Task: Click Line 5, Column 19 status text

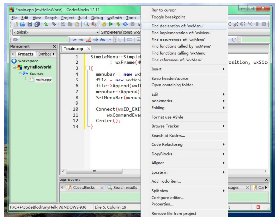Action: [x=110, y=207]
